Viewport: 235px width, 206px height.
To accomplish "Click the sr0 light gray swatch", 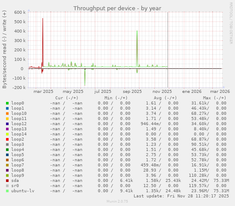I will [x=7, y=186].
